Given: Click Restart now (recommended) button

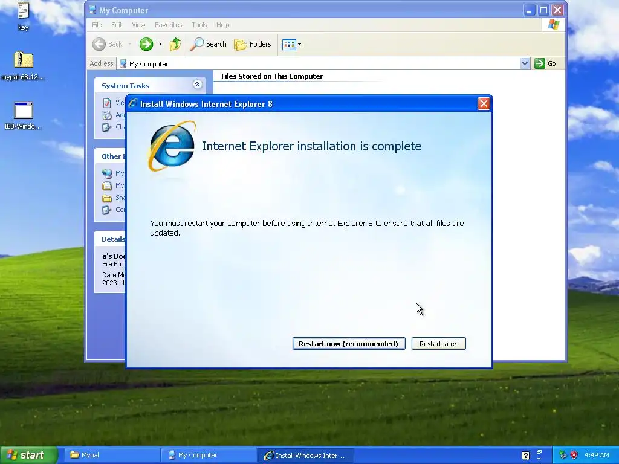Looking at the screenshot, I should [x=349, y=343].
